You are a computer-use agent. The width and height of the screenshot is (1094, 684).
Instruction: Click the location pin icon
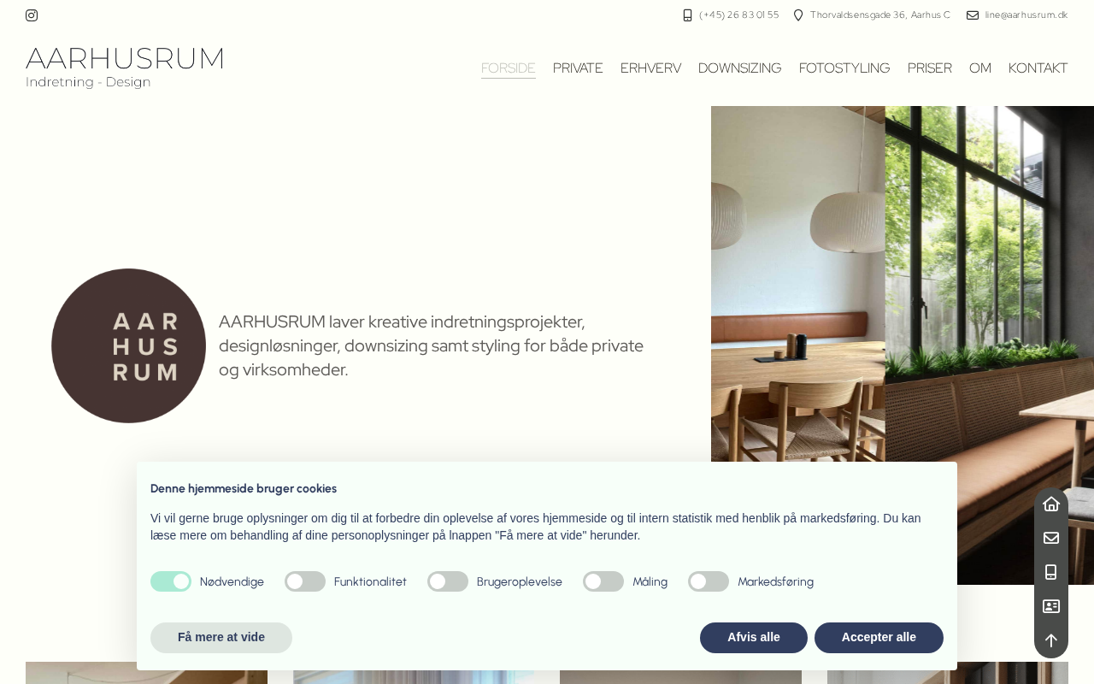point(798,15)
